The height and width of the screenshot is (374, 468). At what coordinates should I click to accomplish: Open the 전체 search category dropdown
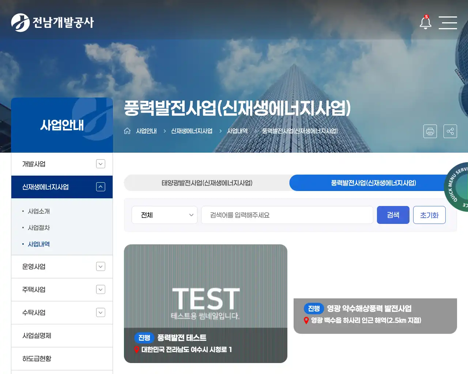pyautogui.click(x=165, y=215)
